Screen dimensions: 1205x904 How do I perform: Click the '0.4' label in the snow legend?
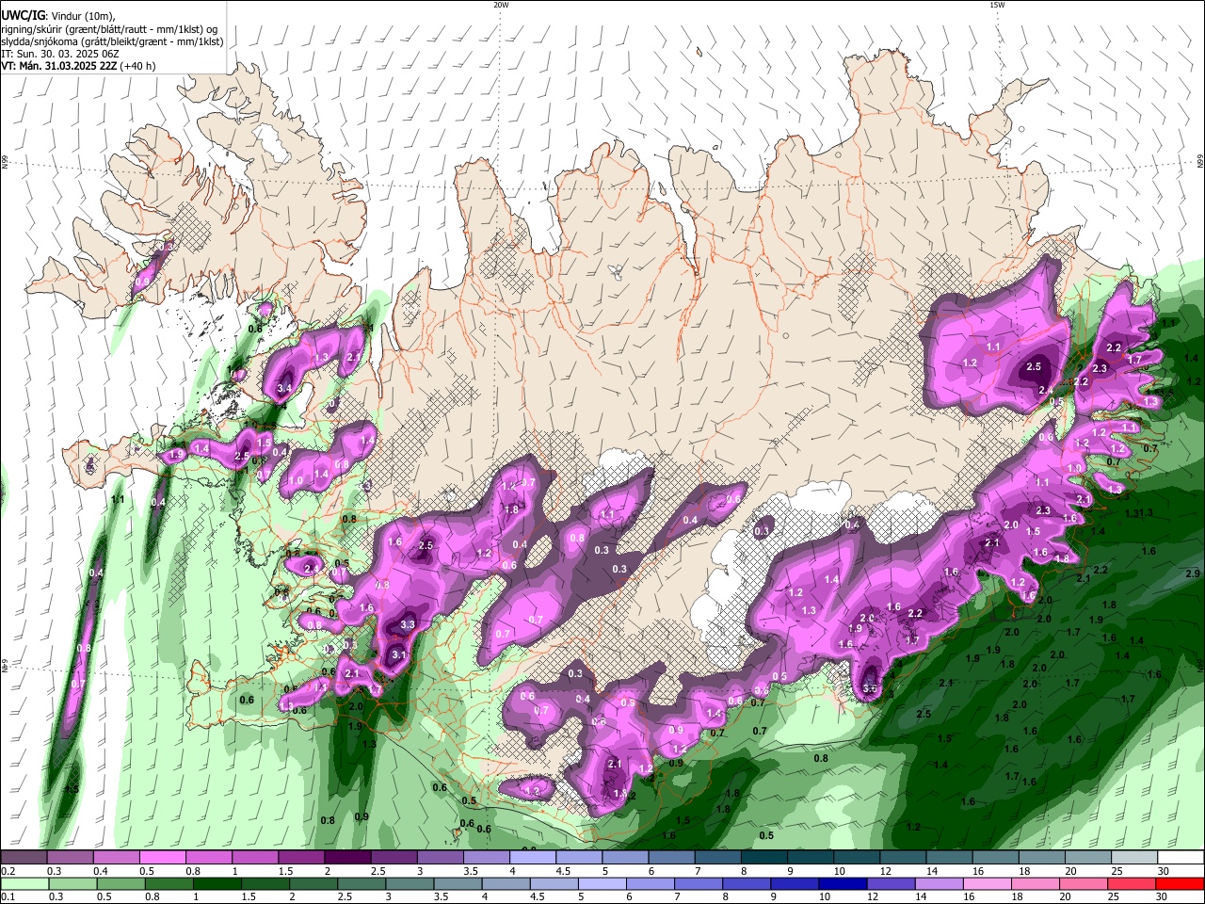101,871
